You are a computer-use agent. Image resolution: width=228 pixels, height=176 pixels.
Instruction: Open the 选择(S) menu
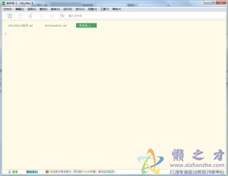click(32, 9)
